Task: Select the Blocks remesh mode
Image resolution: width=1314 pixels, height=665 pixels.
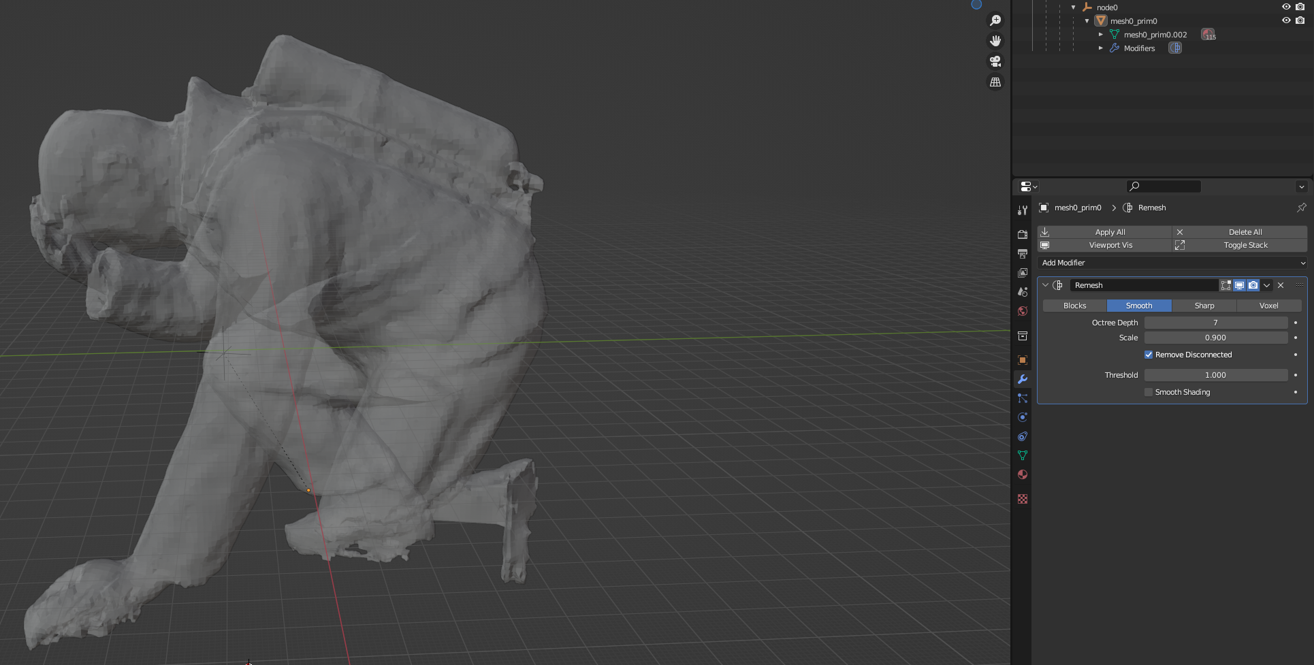Action: [x=1074, y=306]
